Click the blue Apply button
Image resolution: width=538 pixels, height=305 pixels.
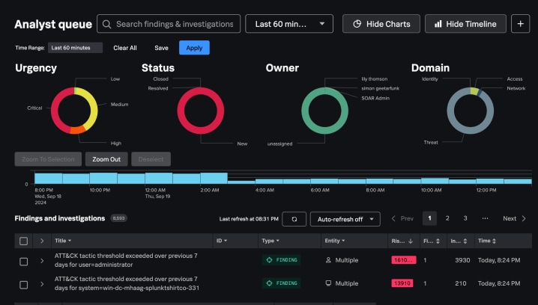(194, 48)
